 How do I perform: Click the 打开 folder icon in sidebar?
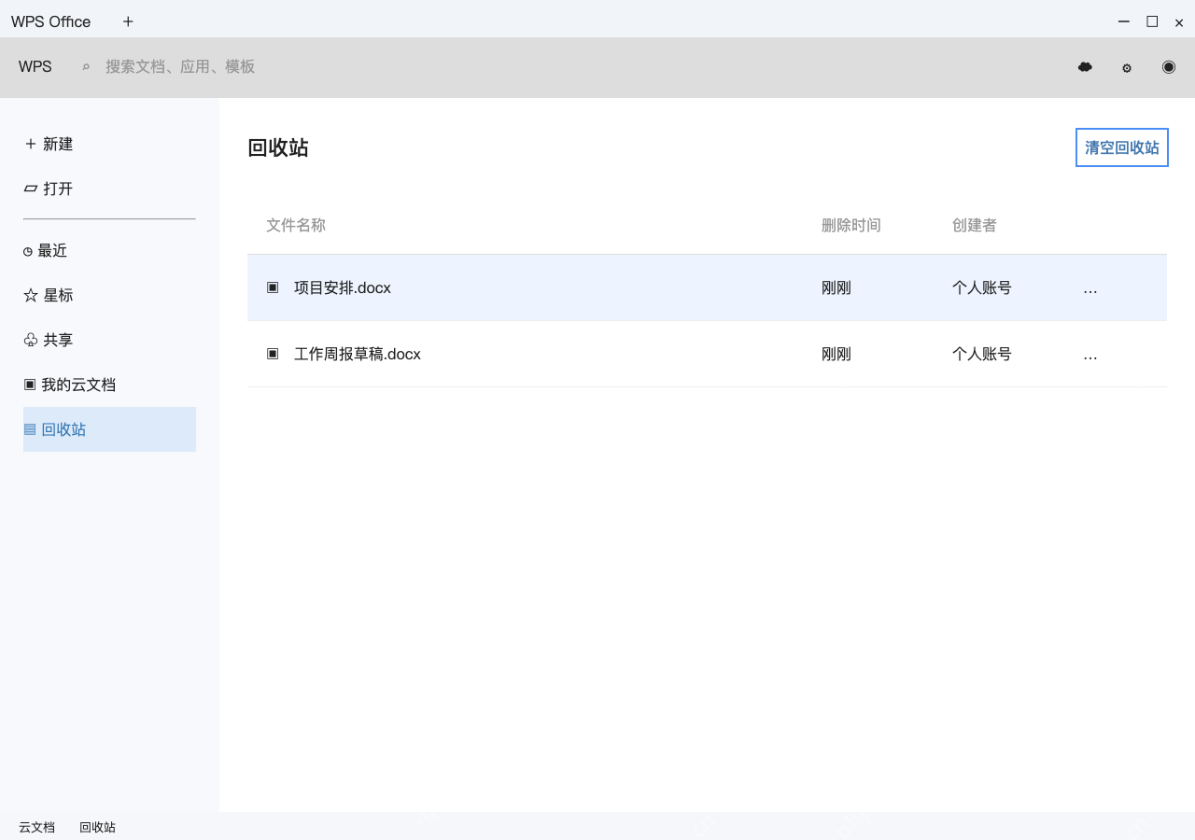click(31, 189)
